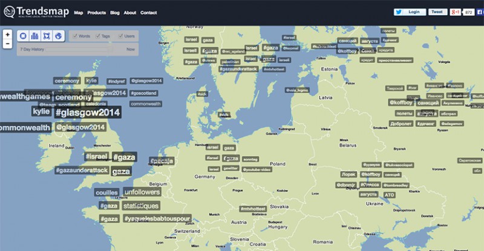The image size is (484, 251).
Task: Zoom out with the minus button
Action: tap(7, 44)
